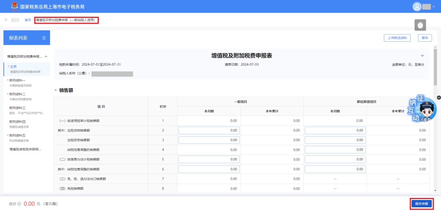The image size is (441, 211).
Task: Go to 首页 in the breadcrumb
Action: (28, 20)
